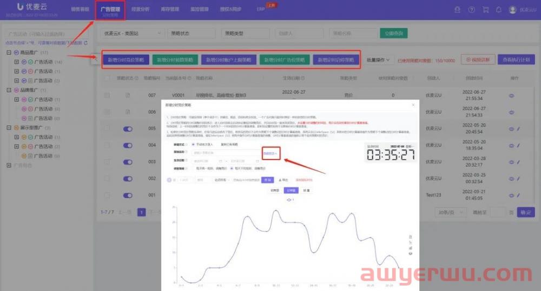This screenshot has width=541, height=291.
Task: Click the 优麦云 logo in header
Action: (x=32, y=6)
